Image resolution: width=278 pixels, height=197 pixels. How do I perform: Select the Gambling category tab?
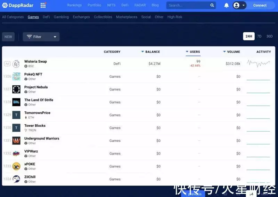click(62, 17)
